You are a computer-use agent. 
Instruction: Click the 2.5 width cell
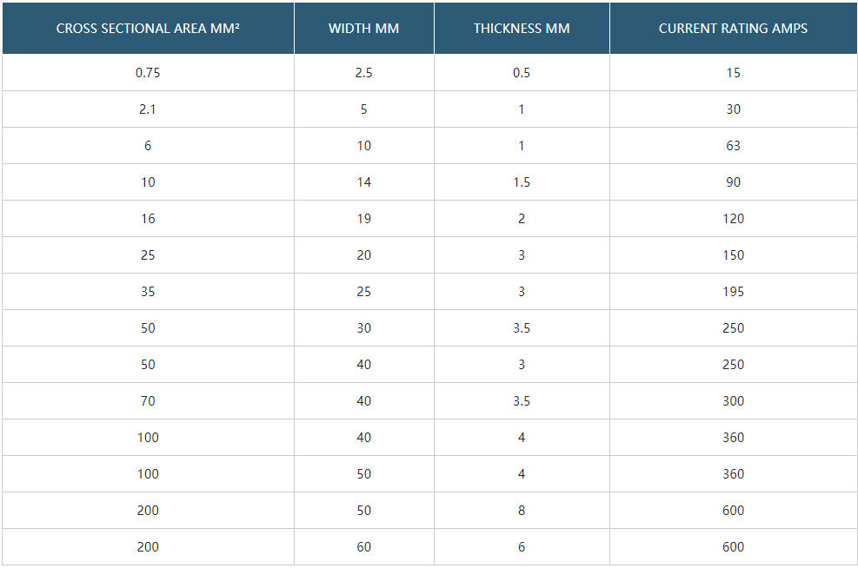pyautogui.click(x=363, y=73)
